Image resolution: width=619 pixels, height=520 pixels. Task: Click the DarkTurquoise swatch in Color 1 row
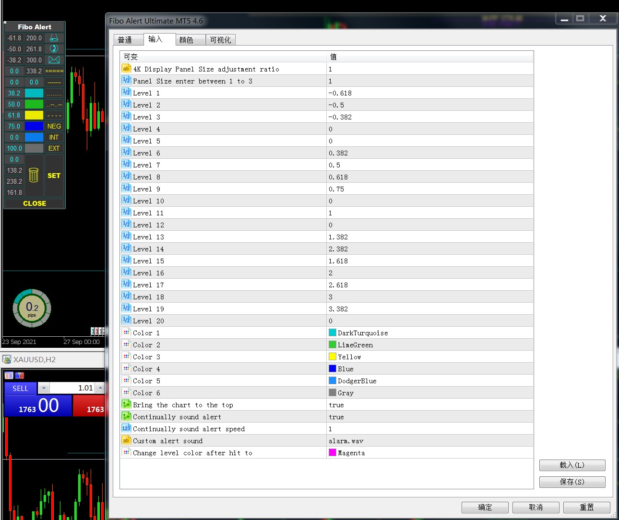[x=333, y=332]
